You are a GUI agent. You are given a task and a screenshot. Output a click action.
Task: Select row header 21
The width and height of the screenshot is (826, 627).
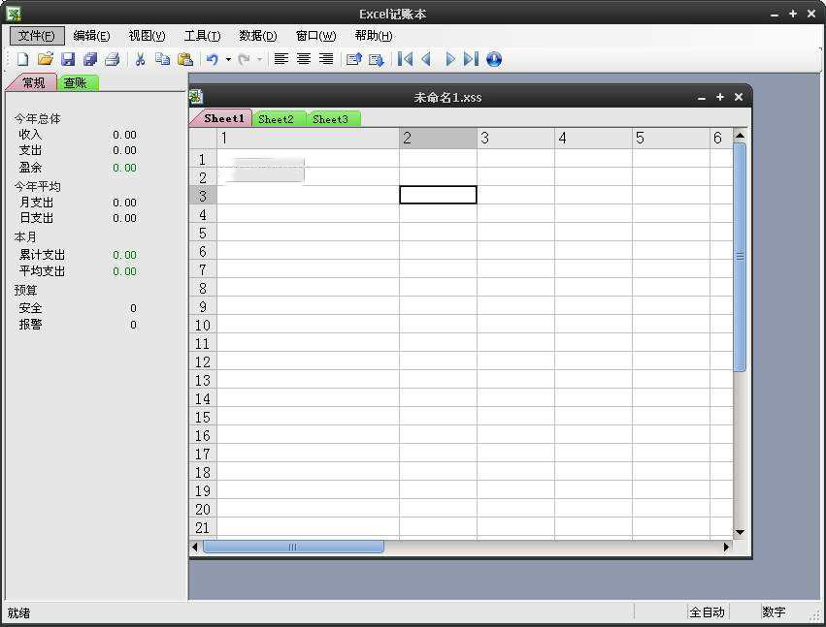click(x=203, y=527)
